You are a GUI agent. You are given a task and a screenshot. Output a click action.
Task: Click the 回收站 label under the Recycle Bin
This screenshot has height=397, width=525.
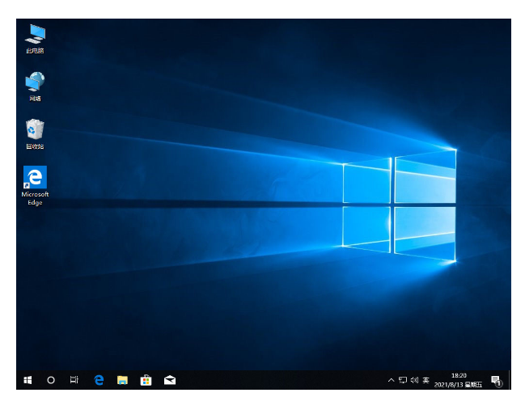(x=35, y=146)
